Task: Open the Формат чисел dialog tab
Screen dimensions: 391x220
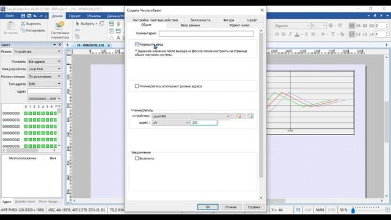Action: click(x=239, y=25)
